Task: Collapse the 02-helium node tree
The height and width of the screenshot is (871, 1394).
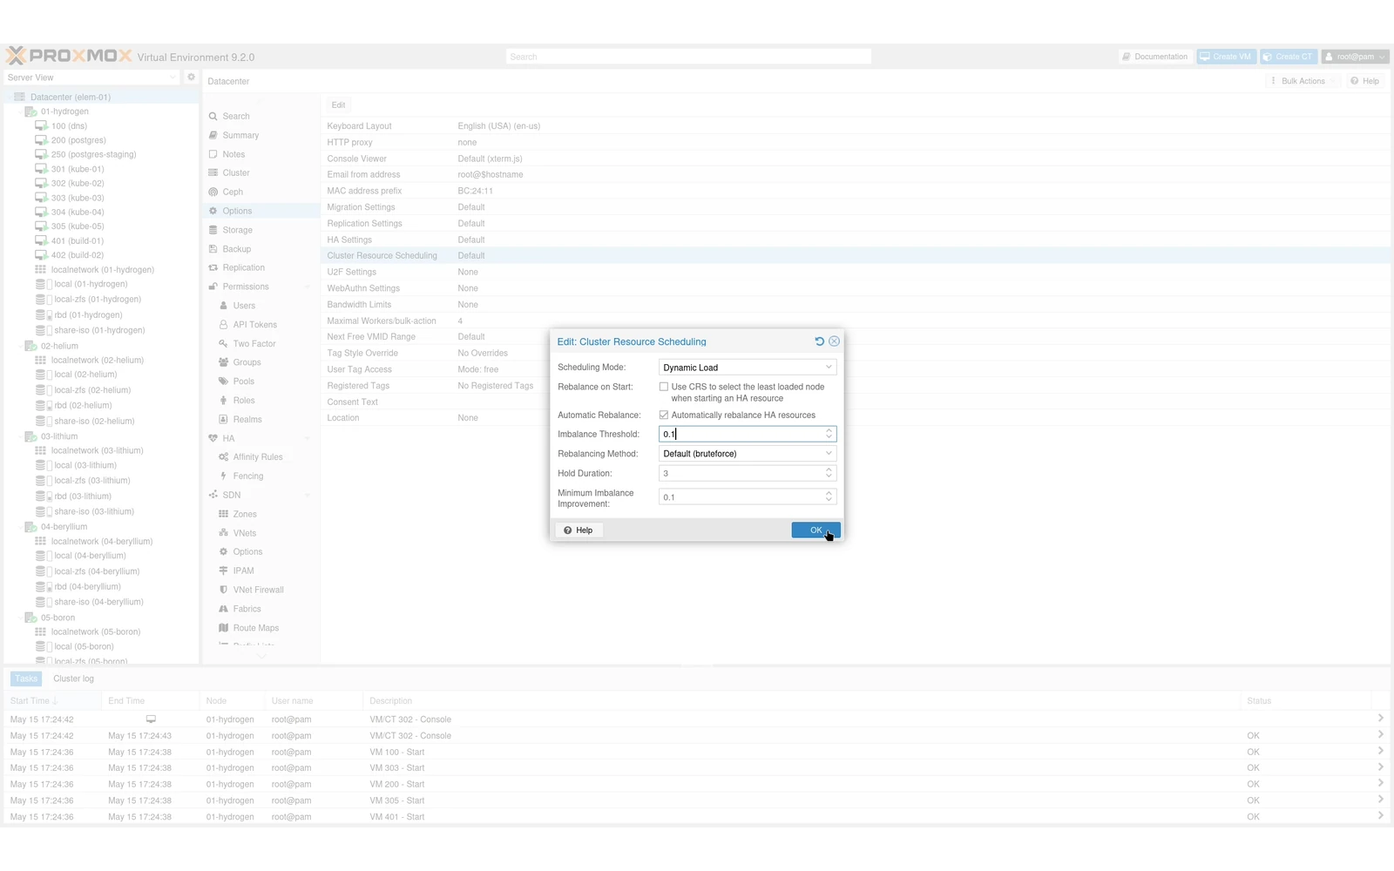Action: click(21, 347)
